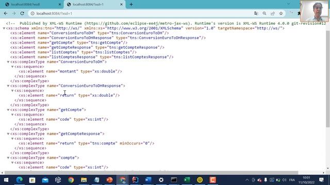The image size is (330, 185).
Task: Collapse the ConversionEuroToDHResponse complexType node
Action: pyautogui.click(x=8, y=86)
